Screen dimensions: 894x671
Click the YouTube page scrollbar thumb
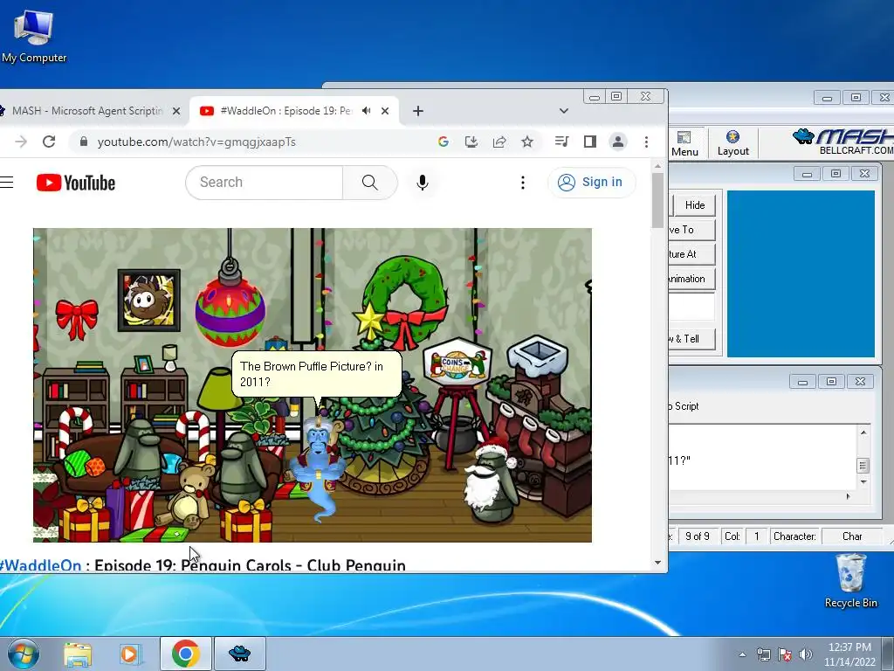[657, 200]
